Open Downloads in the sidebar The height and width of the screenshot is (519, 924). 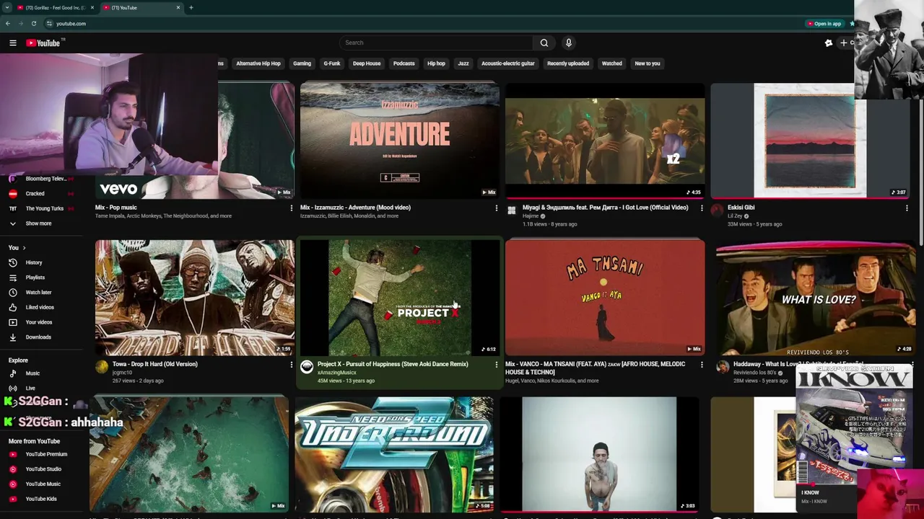pyautogui.click(x=38, y=337)
